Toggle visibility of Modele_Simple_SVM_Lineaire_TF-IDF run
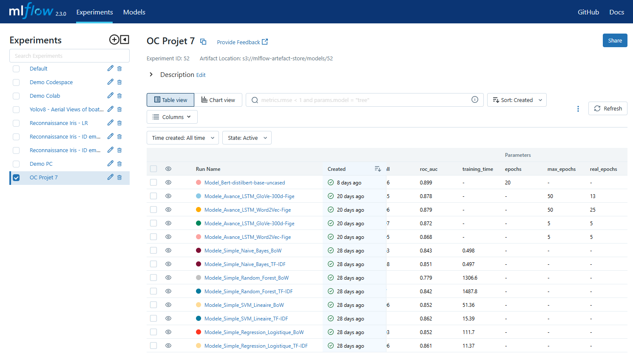Viewport: 633px width, 357px height. click(x=168, y=318)
